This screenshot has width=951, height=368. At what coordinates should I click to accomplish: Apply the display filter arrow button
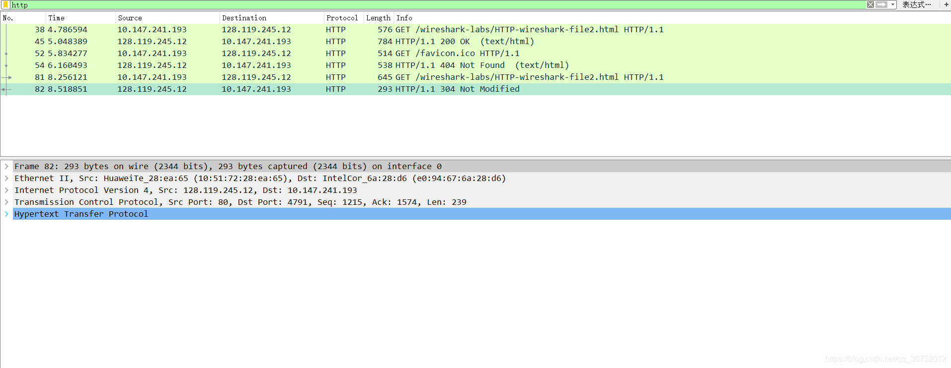(x=881, y=4)
